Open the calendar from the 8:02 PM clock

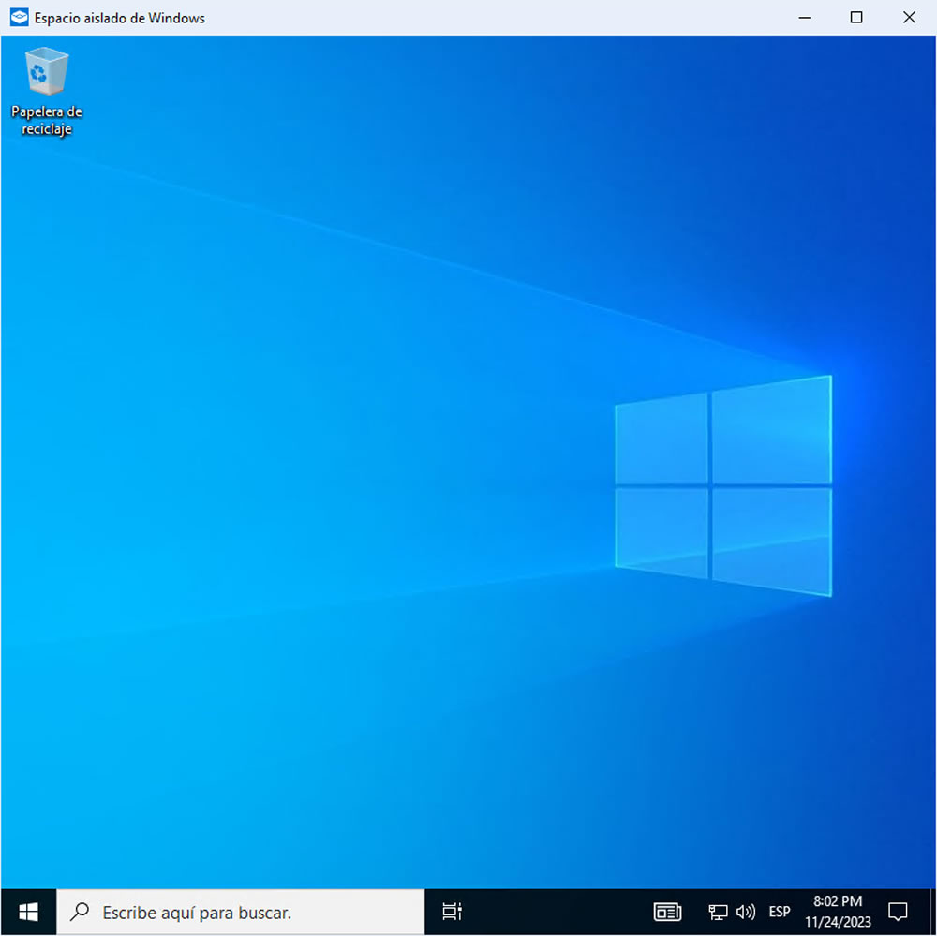[x=838, y=911]
